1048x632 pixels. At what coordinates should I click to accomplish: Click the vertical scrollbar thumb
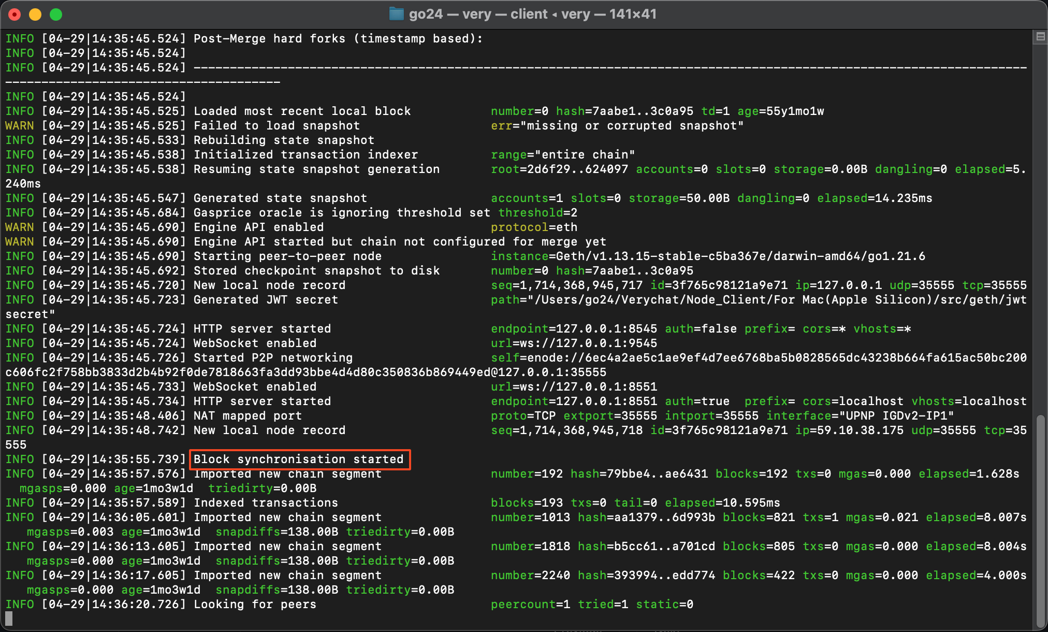[x=1040, y=518]
